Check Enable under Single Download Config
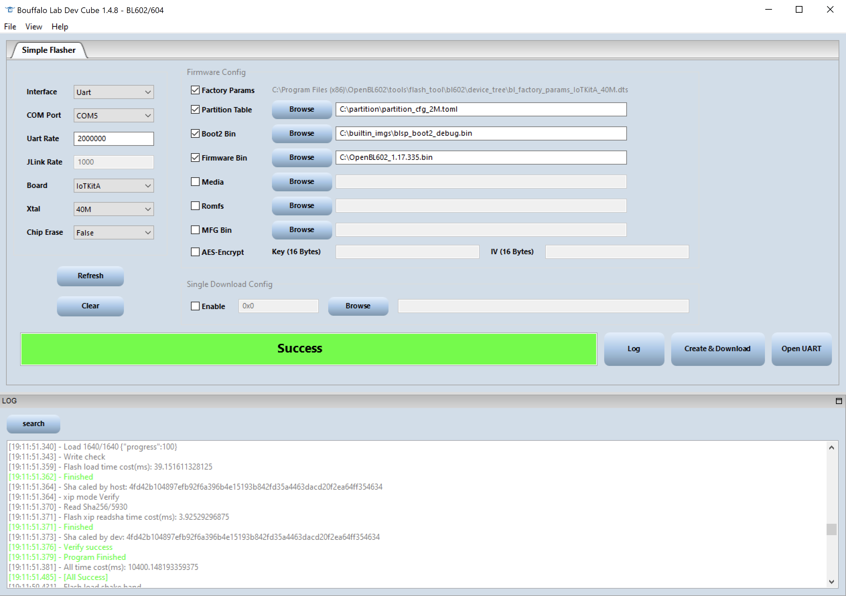 point(195,306)
